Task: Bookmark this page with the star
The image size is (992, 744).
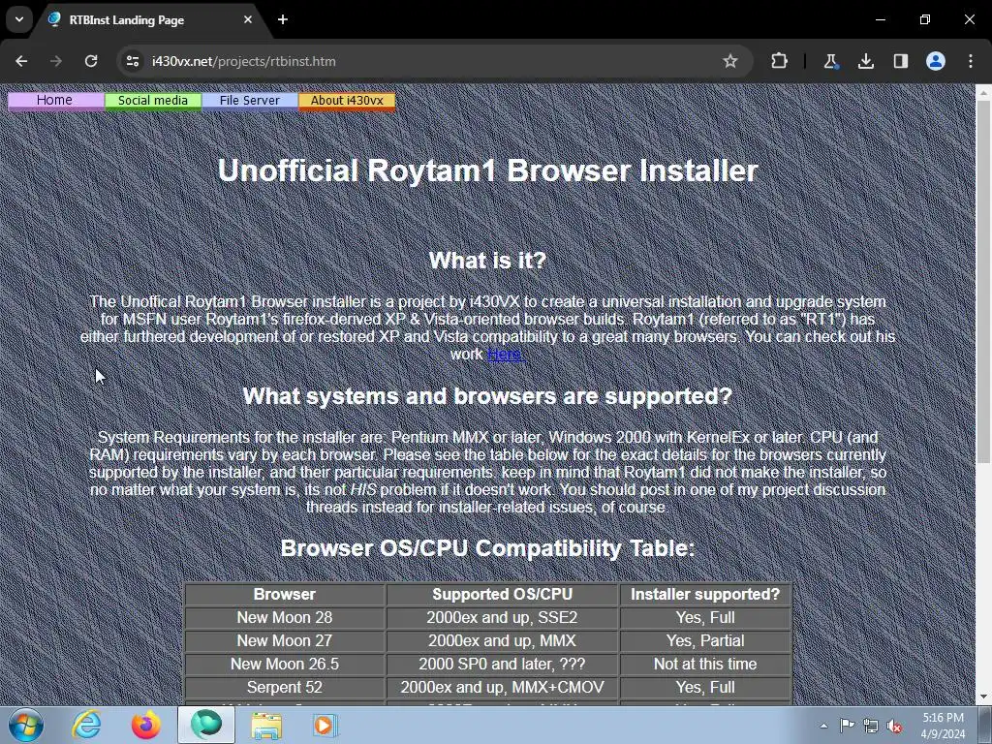Action: pyautogui.click(x=730, y=61)
